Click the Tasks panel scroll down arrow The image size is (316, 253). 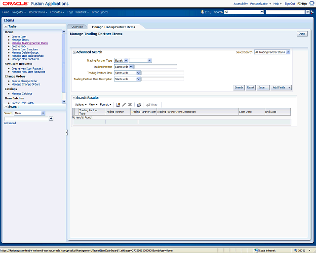(x=64, y=102)
